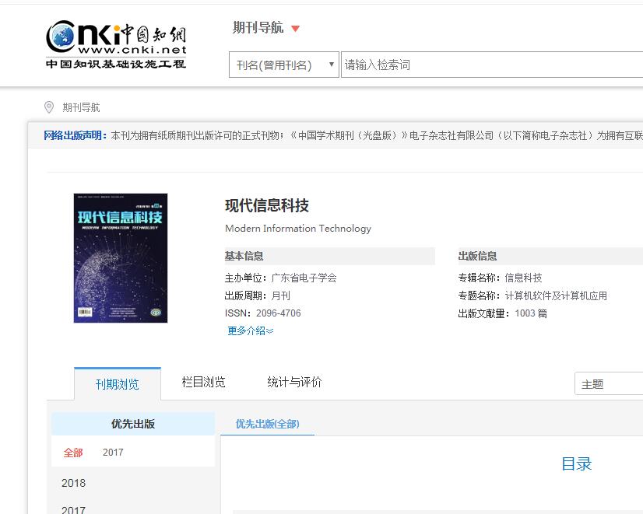This screenshot has height=514, width=643.
Task: Click the 现代信息科技 journal title
Action: [x=267, y=205]
